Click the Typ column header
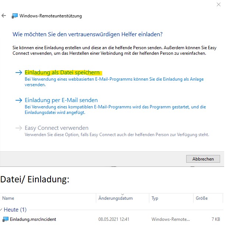 pyautogui.click(x=155, y=198)
